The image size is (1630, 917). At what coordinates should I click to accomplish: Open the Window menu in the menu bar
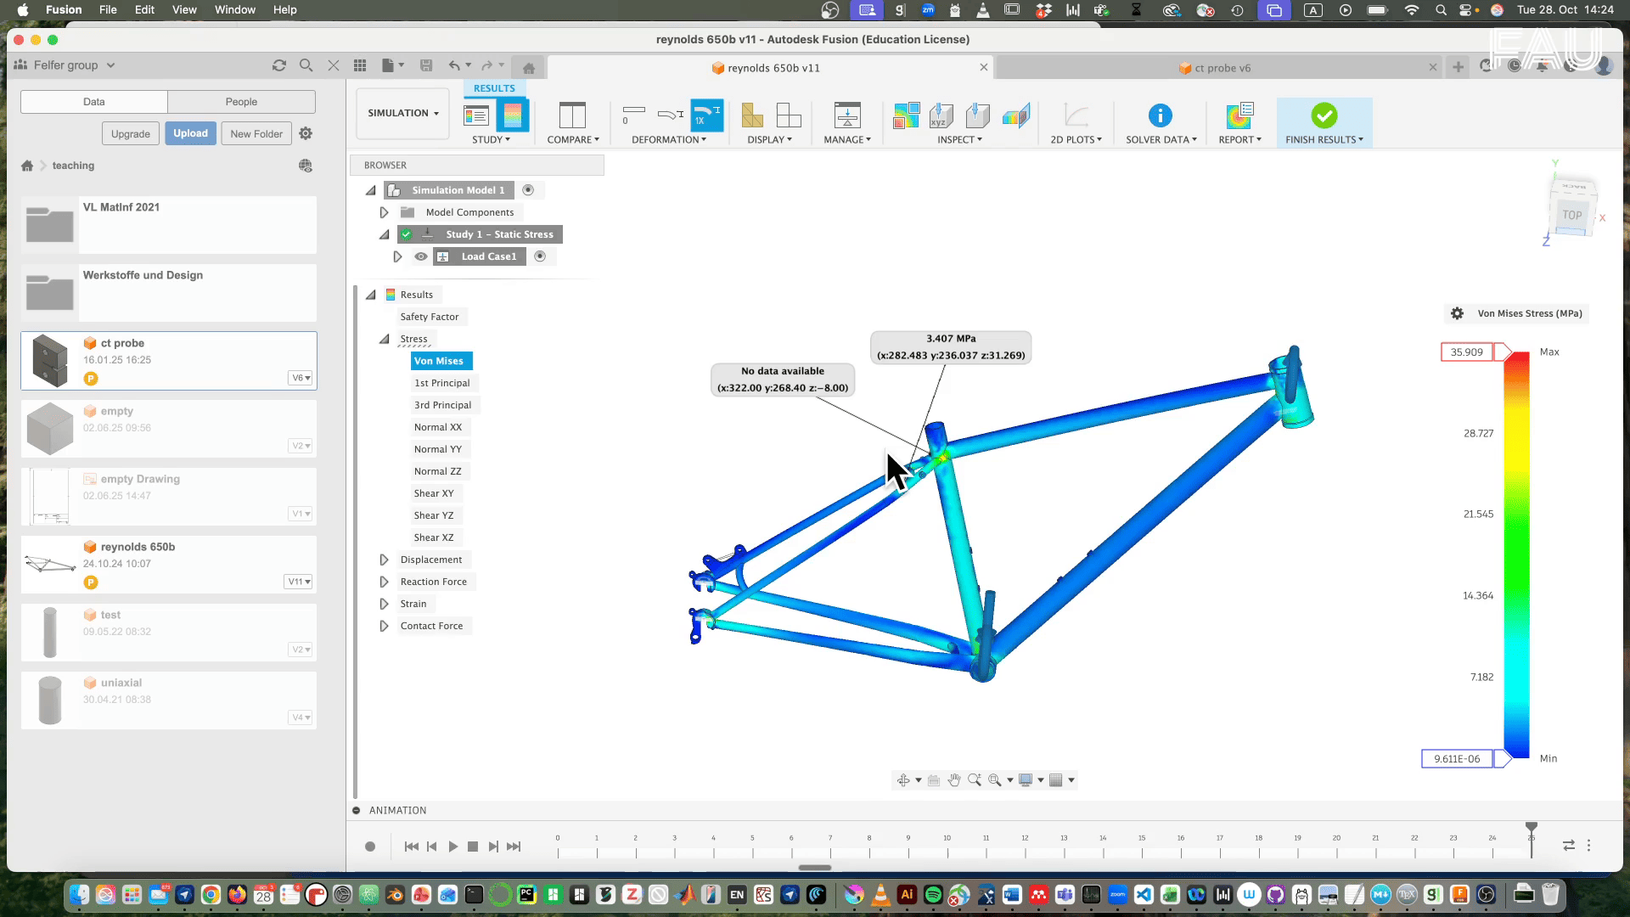pos(234,9)
